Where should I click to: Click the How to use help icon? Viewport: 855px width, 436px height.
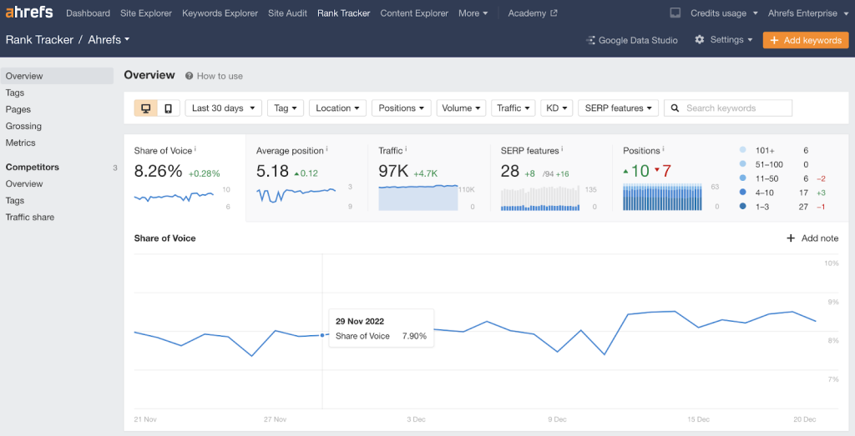[x=190, y=76]
